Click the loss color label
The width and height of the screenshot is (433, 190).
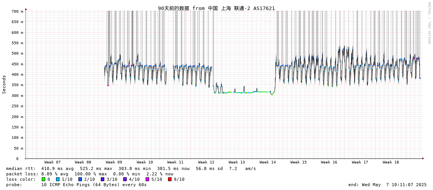click(x=21, y=179)
